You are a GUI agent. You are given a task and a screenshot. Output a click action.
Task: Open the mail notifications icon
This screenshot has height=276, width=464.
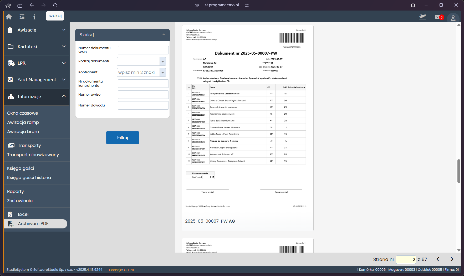tap(438, 17)
